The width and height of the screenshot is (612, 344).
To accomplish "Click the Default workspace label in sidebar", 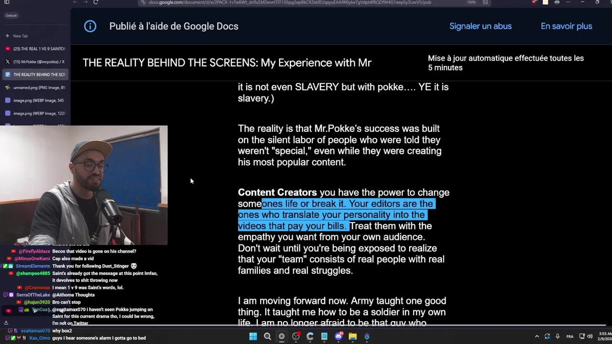I will click(11, 16).
